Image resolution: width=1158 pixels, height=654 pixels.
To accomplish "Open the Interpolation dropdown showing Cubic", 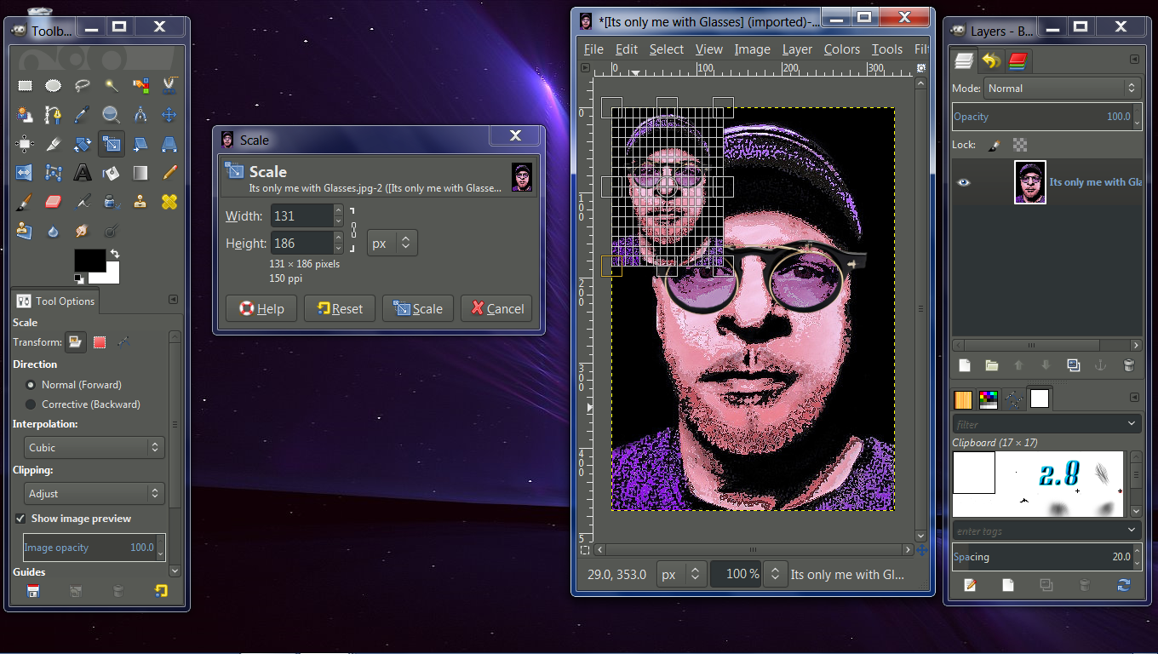I will pos(95,447).
